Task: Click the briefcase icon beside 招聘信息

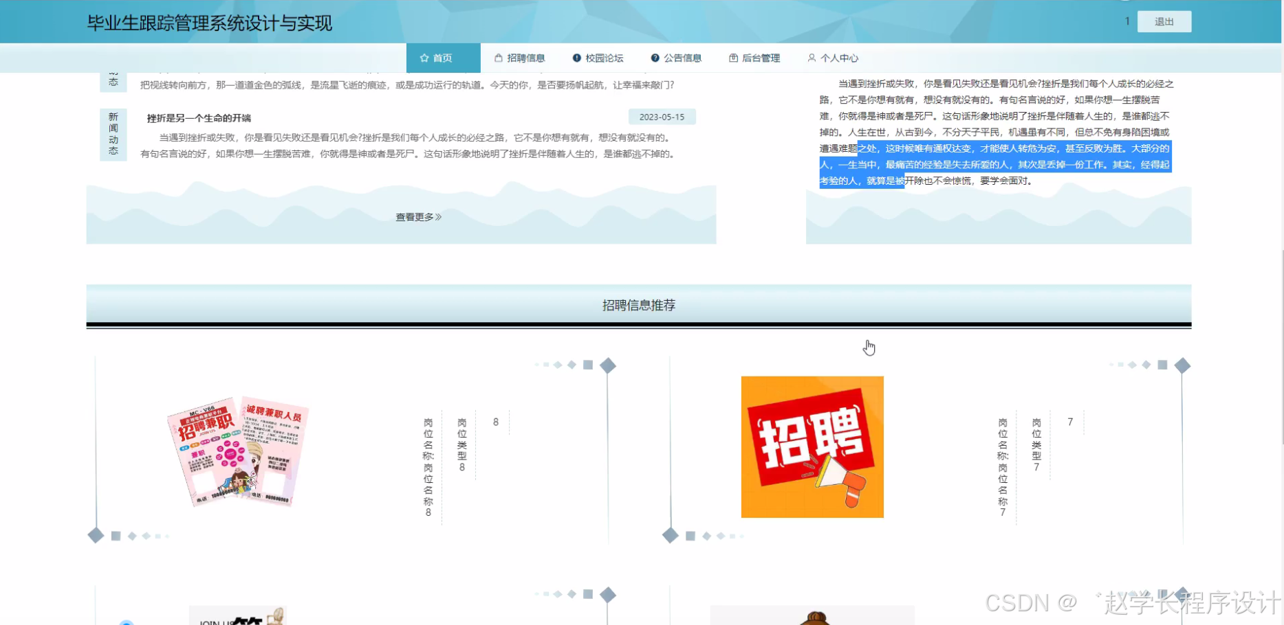Action: pos(498,58)
